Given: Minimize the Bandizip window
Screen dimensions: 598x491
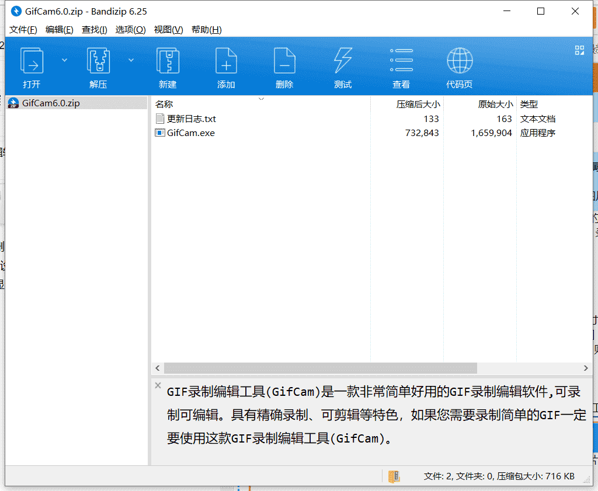Looking at the screenshot, I should [506, 12].
